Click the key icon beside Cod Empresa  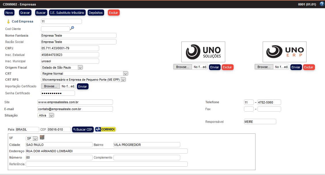coord(8,22)
